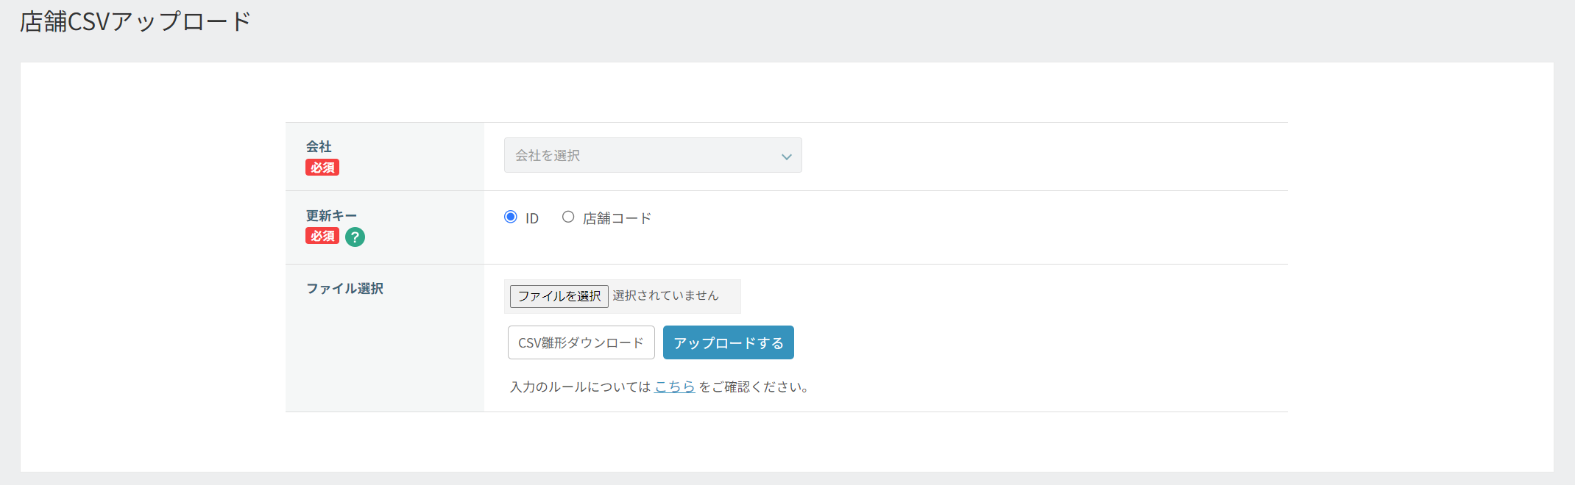Download the CSV template via CSV雛形ダウンロード

[x=581, y=342]
